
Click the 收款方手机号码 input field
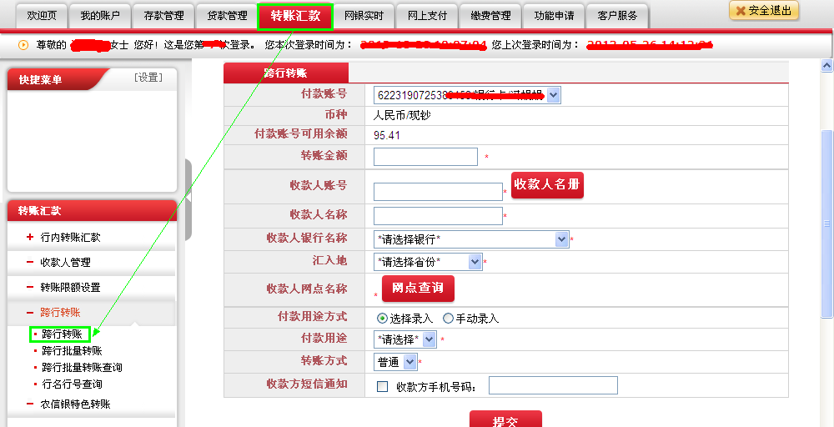(x=553, y=385)
